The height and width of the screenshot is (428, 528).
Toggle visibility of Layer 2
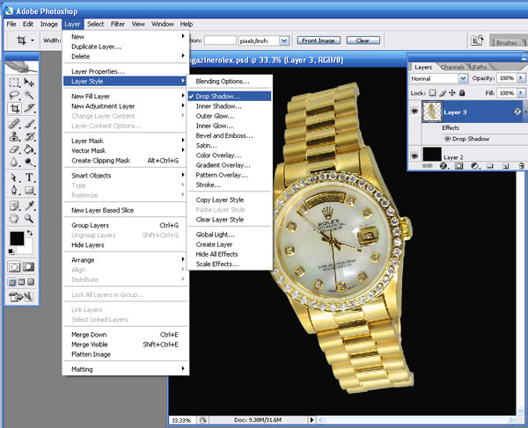pyautogui.click(x=414, y=156)
